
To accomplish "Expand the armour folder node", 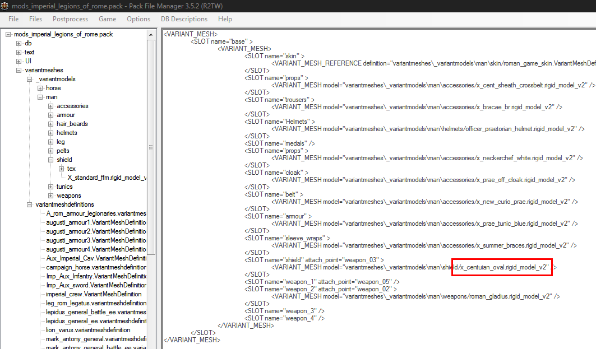I will point(50,115).
